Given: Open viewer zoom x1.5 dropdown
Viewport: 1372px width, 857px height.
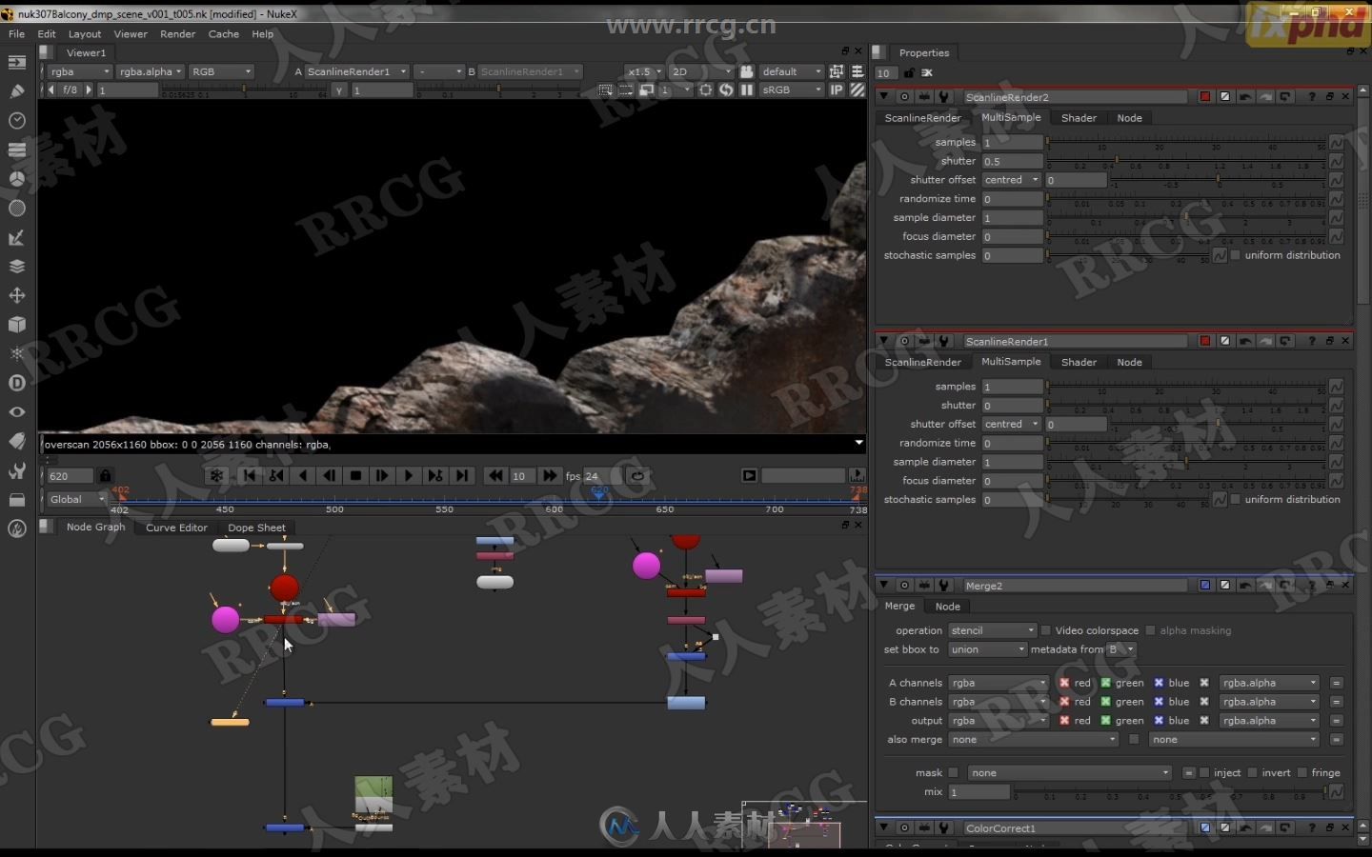Looking at the screenshot, I should pos(644,71).
